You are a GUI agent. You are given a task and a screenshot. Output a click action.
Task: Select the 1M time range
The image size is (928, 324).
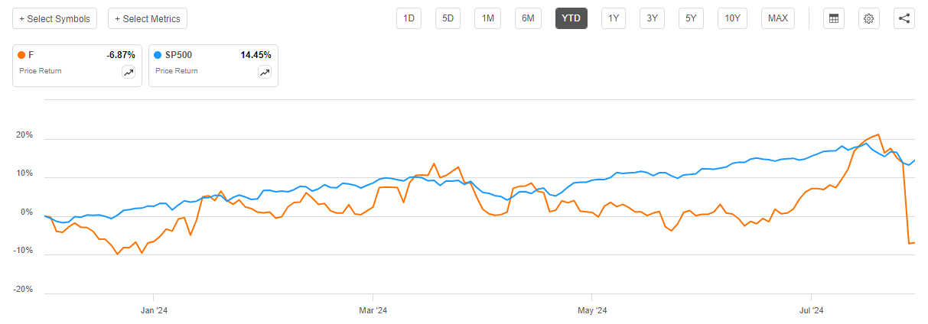pyautogui.click(x=487, y=18)
